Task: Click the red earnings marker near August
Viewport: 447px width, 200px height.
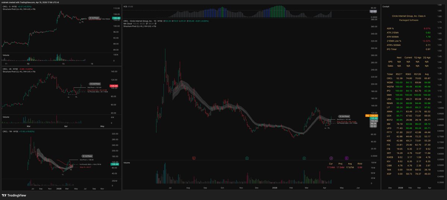Action: click(194, 158)
